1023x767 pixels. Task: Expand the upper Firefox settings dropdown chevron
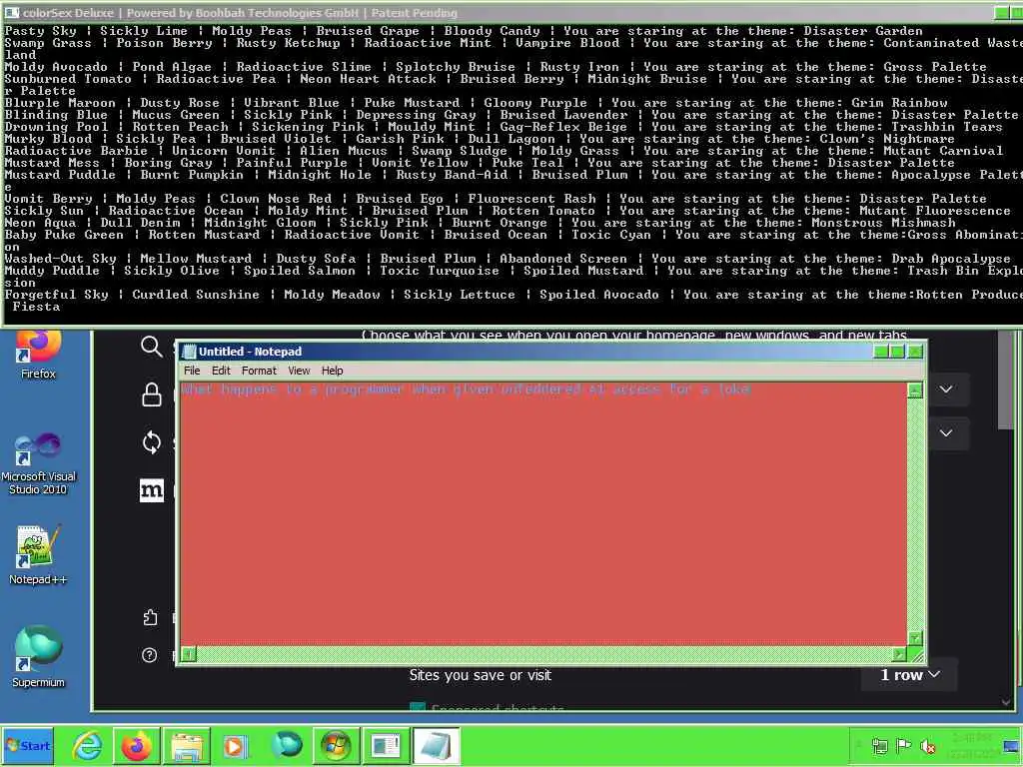pyautogui.click(x=946, y=389)
